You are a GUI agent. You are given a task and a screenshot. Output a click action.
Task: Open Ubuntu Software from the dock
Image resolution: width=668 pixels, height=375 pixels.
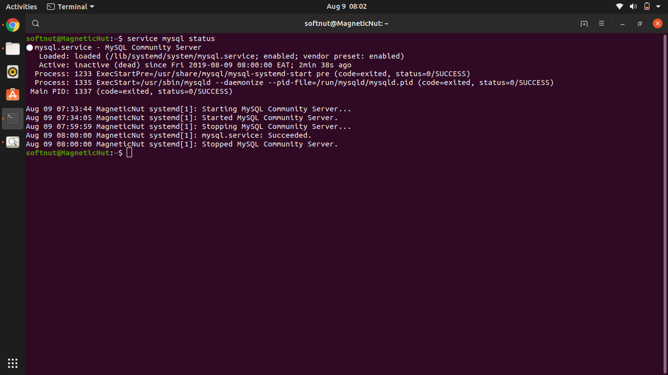(x=12, y=95)
